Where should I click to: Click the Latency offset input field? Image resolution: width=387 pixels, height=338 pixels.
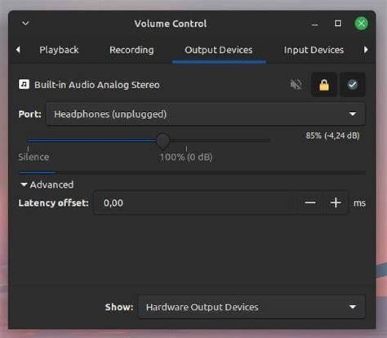195,203
